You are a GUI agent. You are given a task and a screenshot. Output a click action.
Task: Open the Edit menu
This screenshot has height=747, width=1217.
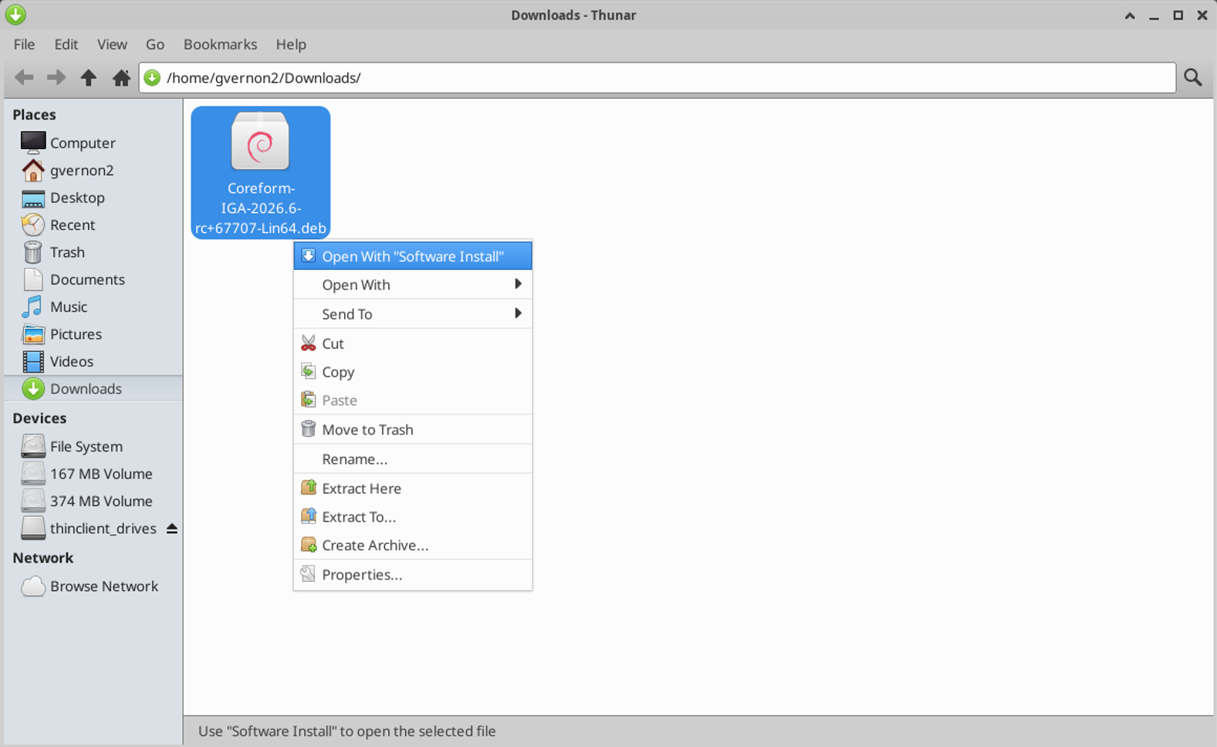[66, 44]
